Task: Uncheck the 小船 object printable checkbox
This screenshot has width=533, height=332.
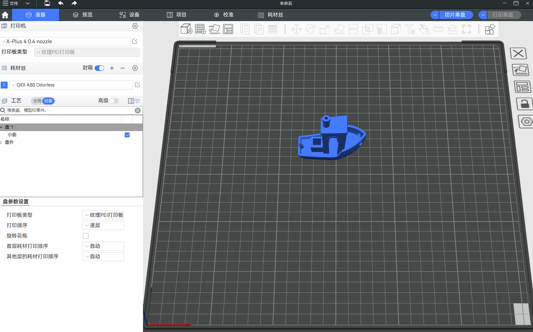Action: coord(127,135)
